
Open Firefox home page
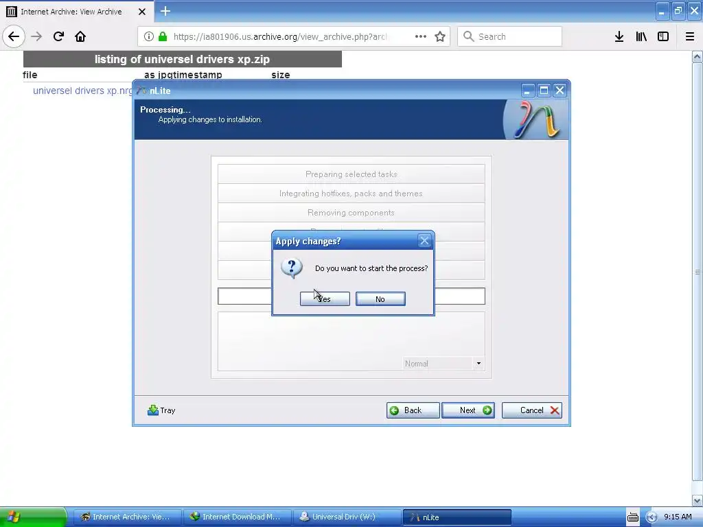click(x=80, y=36)
